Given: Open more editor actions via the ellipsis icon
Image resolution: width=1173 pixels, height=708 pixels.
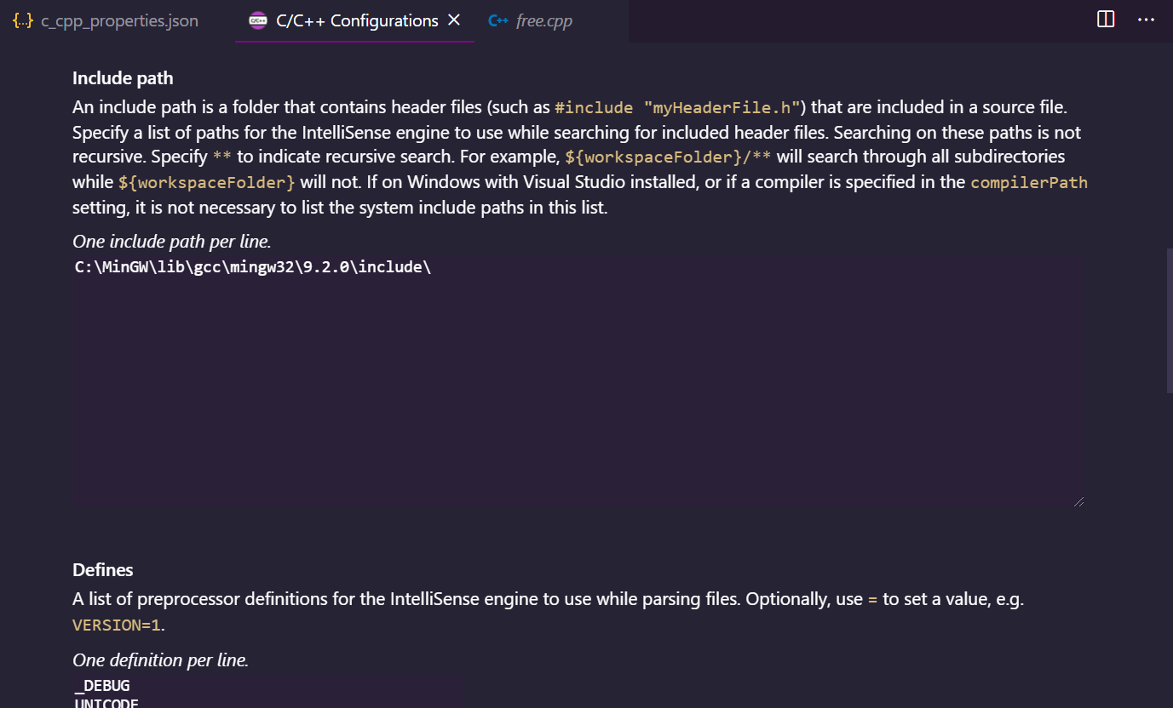Looking at the screenshot, I should click(x=1146, y=19).
